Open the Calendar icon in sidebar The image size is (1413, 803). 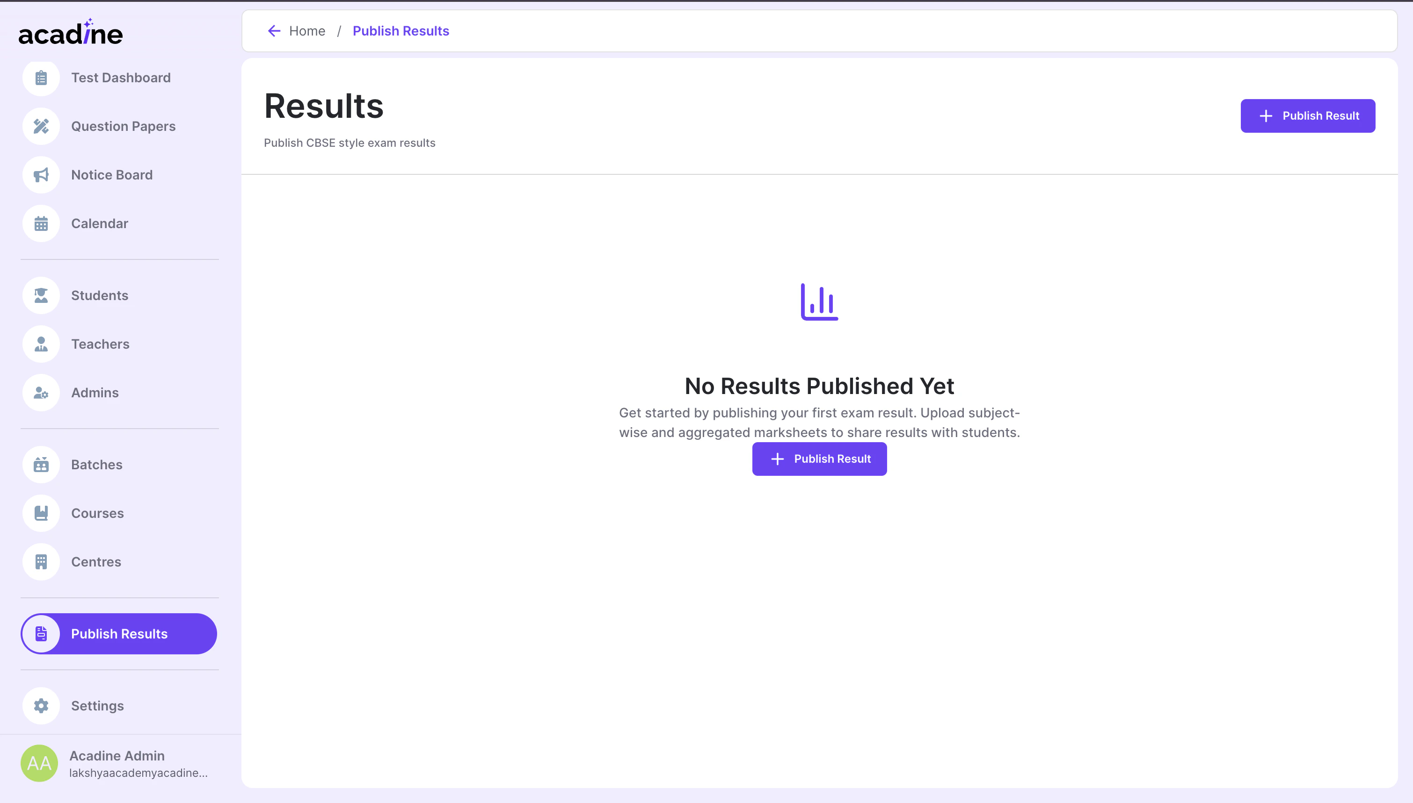(x=41, y=223)
